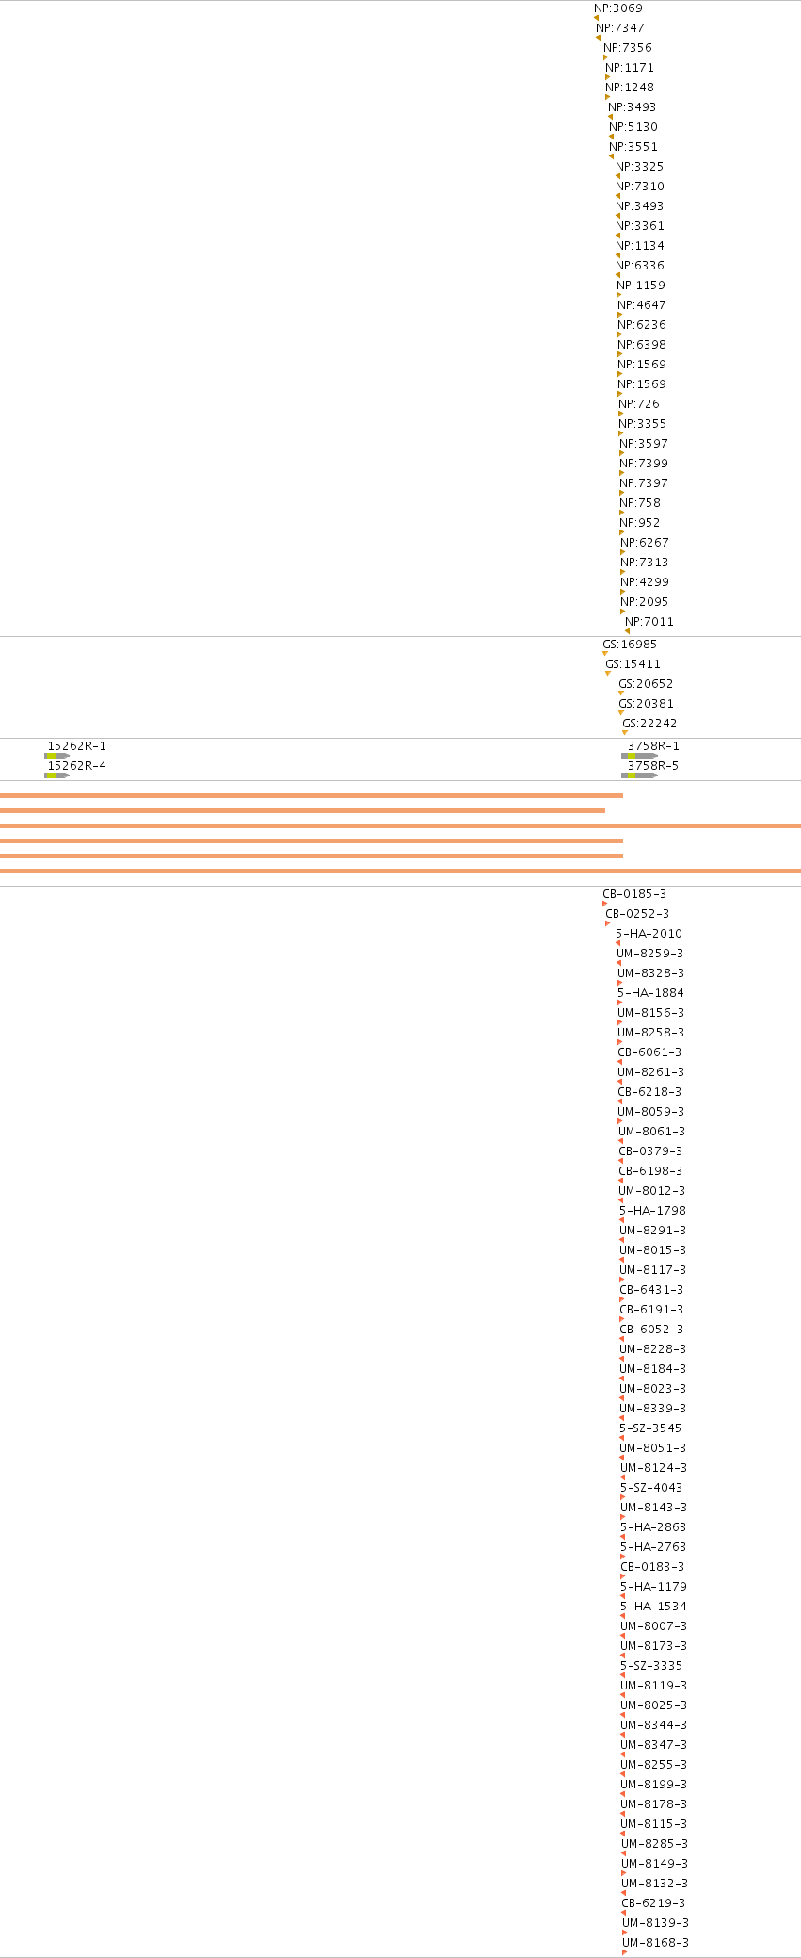Select the 5-SZ-3545 label
This screenshot has height=1958, width=801.
(650, 1428)
